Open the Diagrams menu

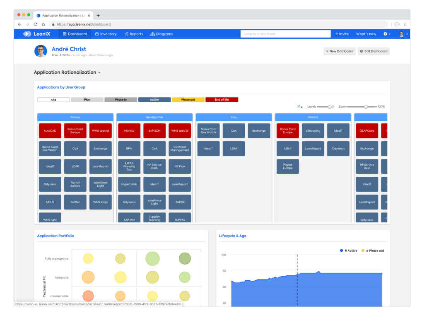161,34
